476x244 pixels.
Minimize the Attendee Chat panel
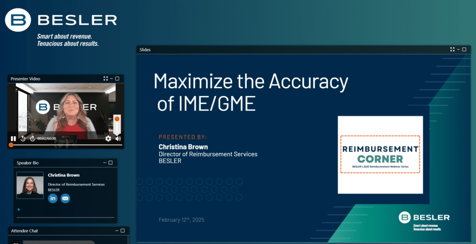pos(117,231)
